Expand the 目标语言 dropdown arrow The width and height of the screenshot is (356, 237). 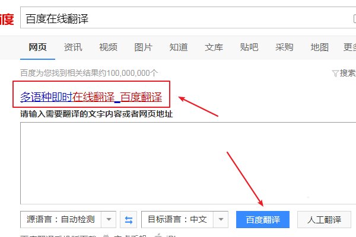[221, 219]
